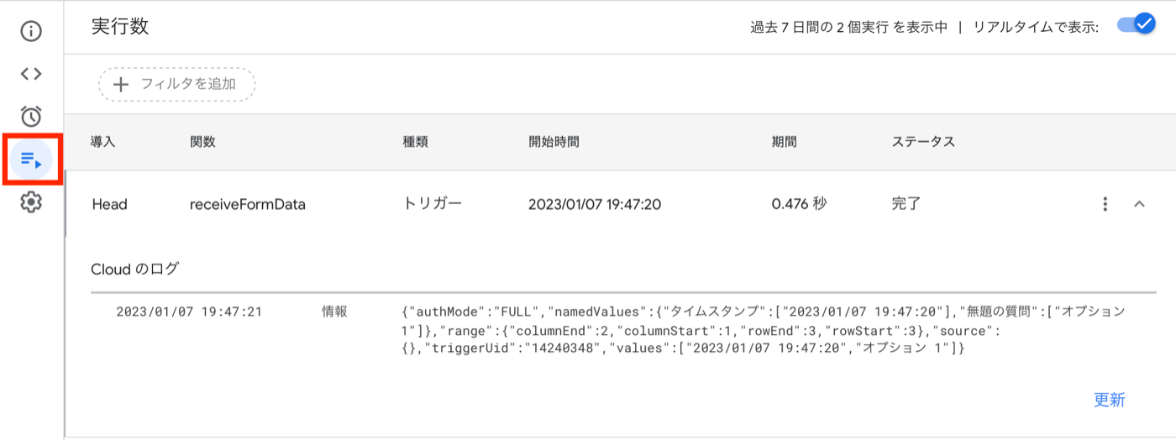Click the 期間 column header
This screenshot has width=1176, height=440.
[785, 142]
